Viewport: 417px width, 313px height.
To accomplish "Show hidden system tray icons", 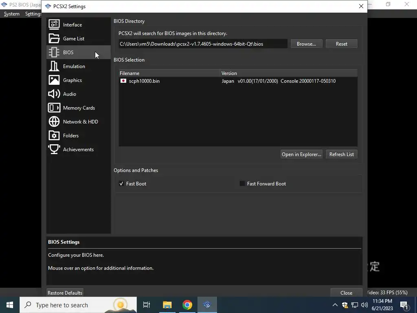I will tap(335, 305).
